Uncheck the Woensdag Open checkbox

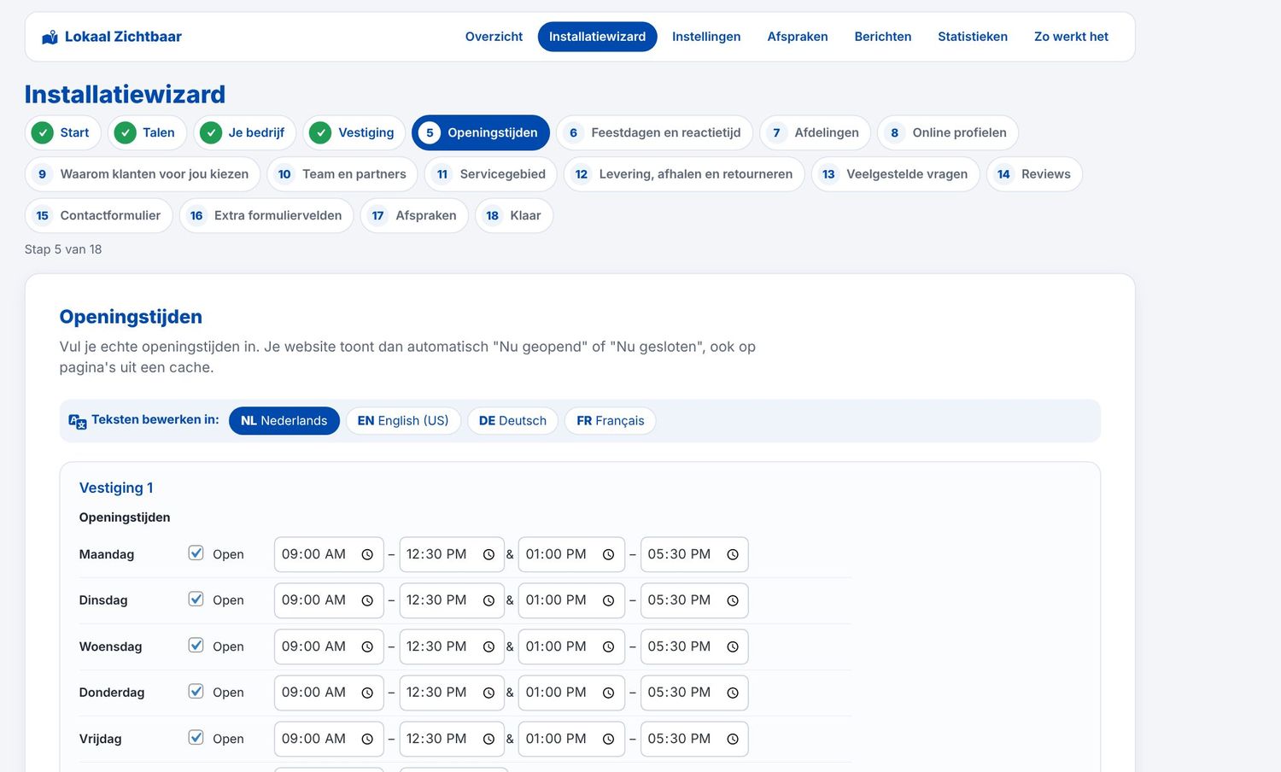pyautogui.click(x=196, y=646)
